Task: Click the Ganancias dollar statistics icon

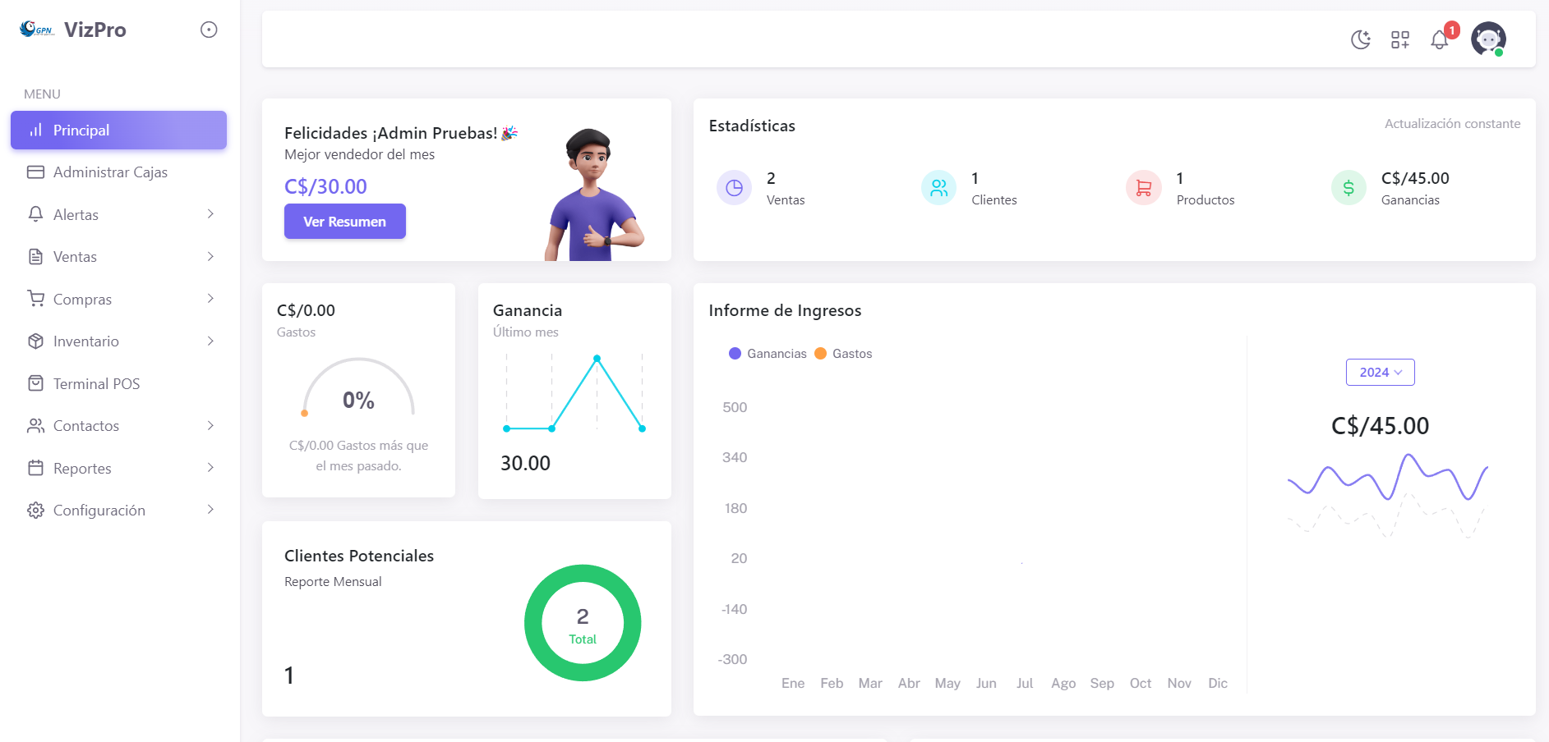Action: 1348,188
